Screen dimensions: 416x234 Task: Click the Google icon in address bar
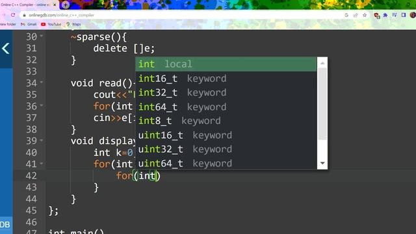(x=346, y=15)
